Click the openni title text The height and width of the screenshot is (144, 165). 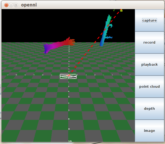pyautogui.click(x=29, y=5)
